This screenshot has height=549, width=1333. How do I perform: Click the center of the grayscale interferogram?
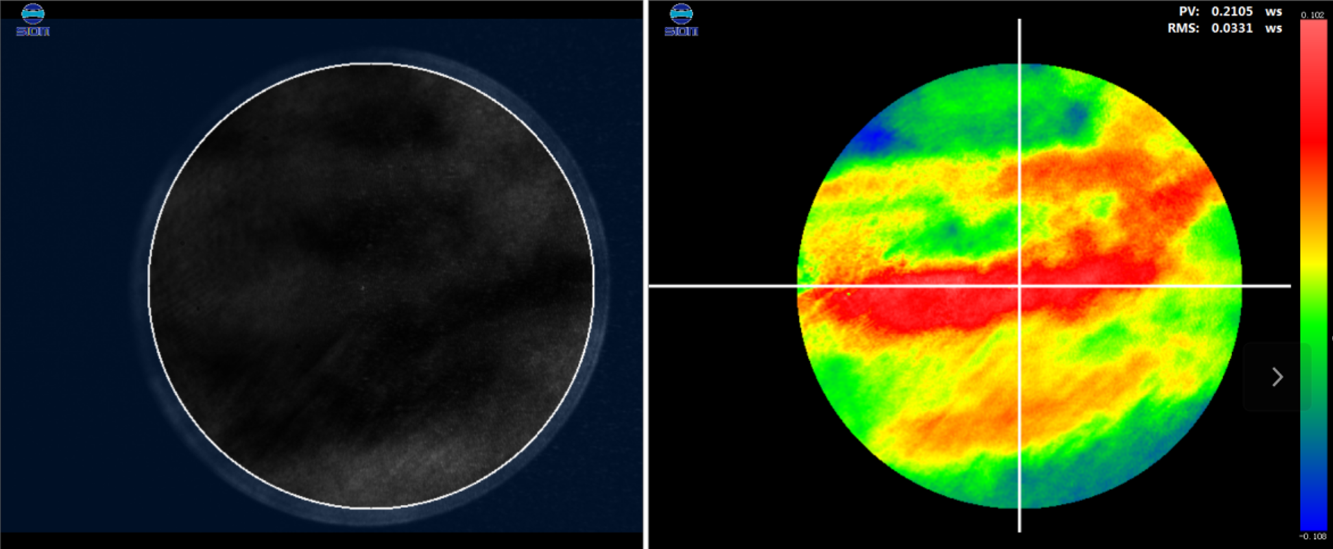coord(371,286)
